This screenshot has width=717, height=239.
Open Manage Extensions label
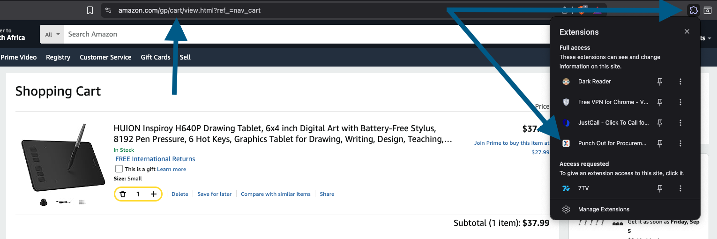click(604, 209)
